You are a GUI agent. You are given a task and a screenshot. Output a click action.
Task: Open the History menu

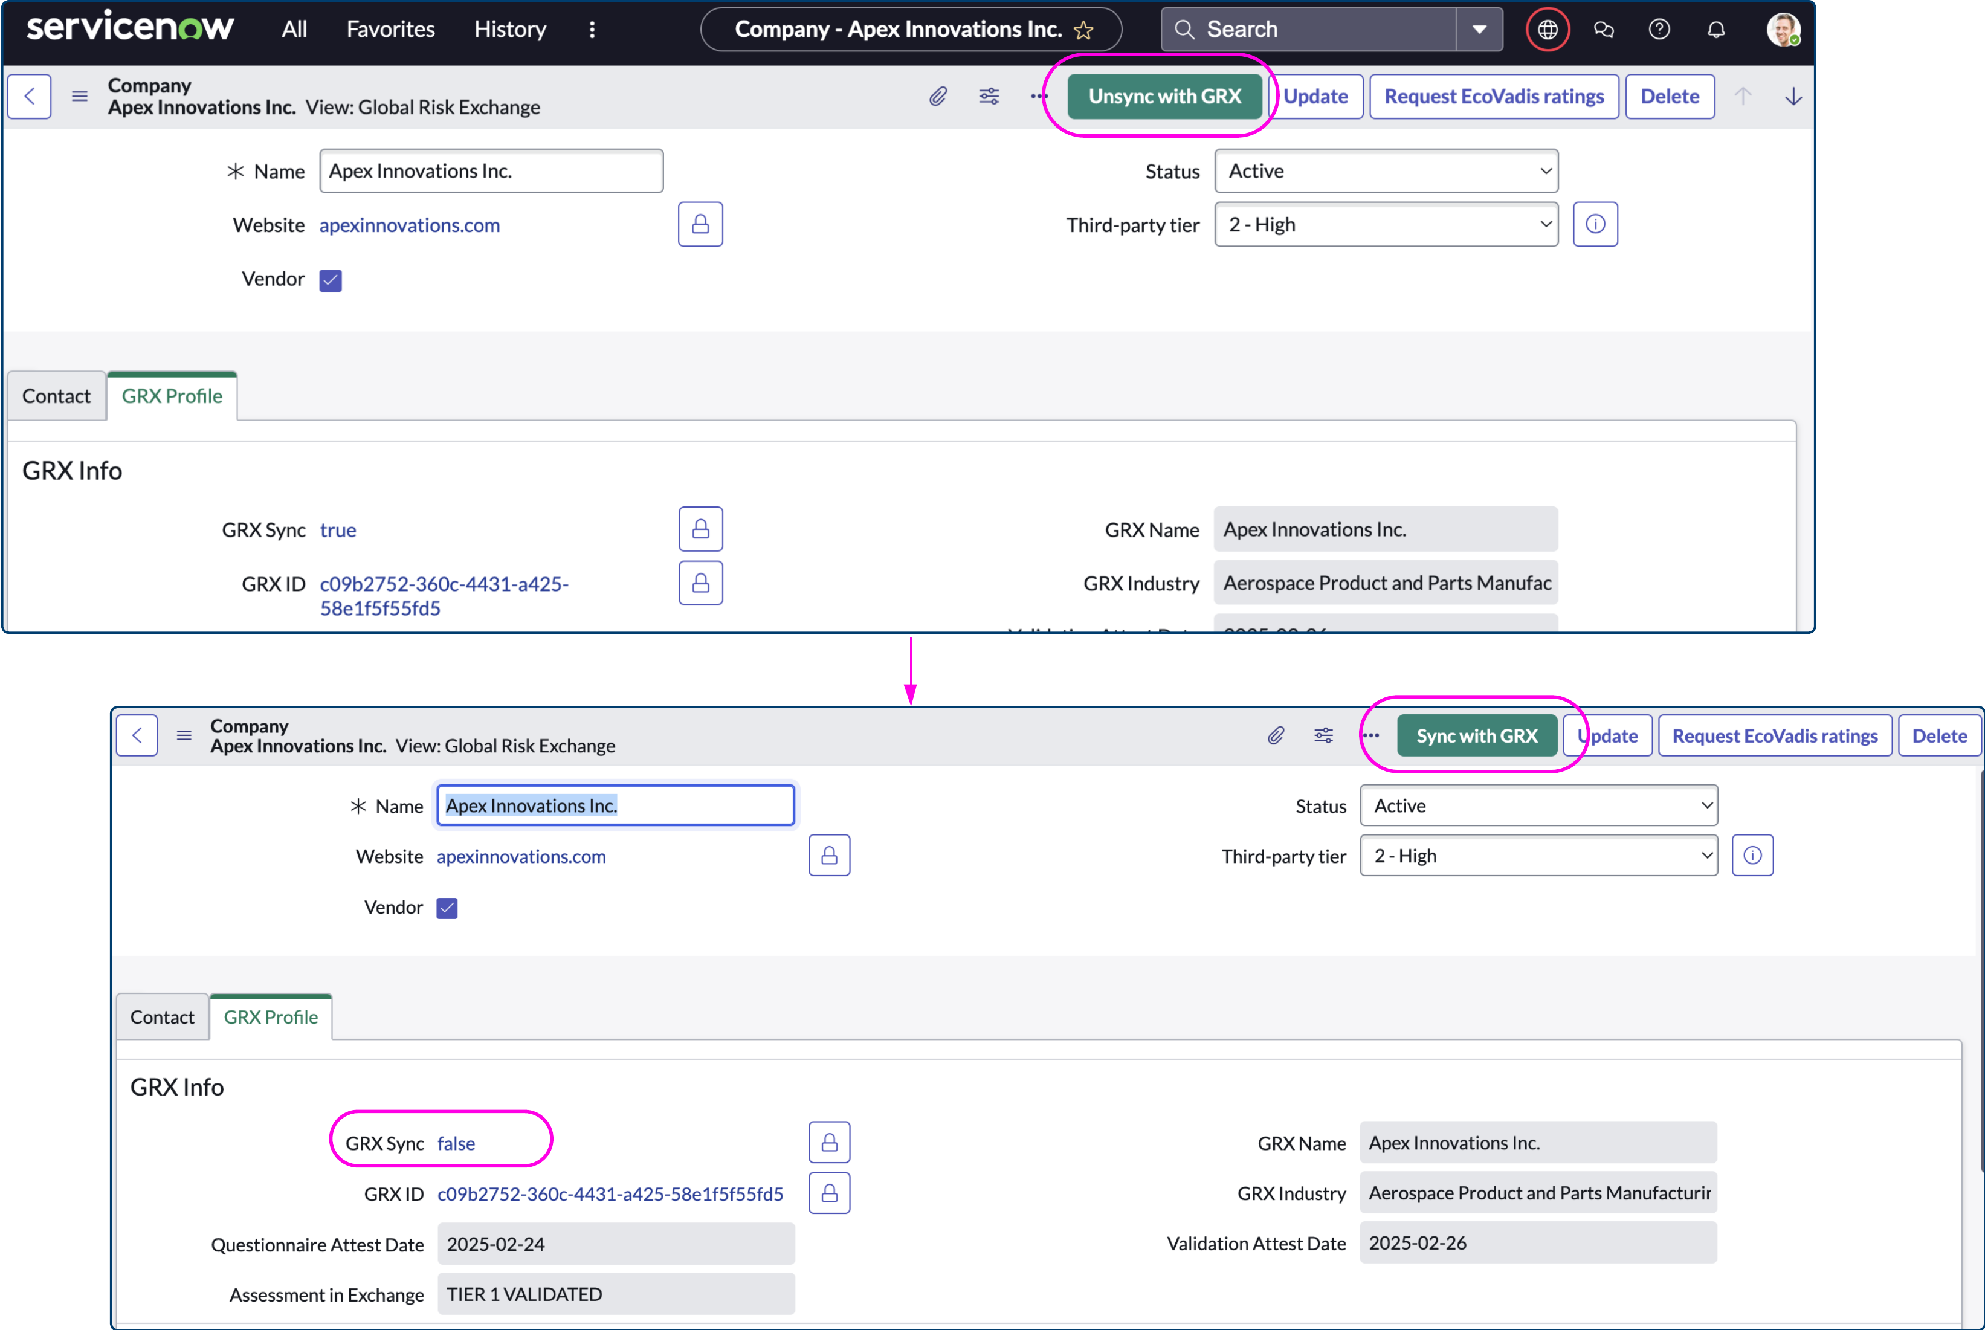(x=510, y=29)
